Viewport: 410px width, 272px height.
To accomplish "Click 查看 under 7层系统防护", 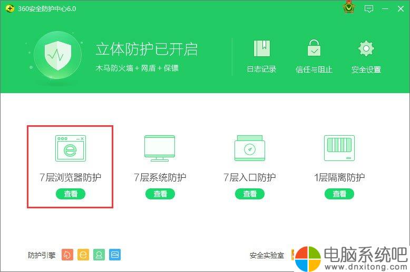I will point(160,194).
